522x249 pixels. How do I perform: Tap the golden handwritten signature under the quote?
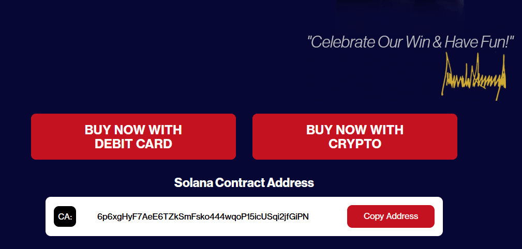pyautogui.click(x=474, y=76)
